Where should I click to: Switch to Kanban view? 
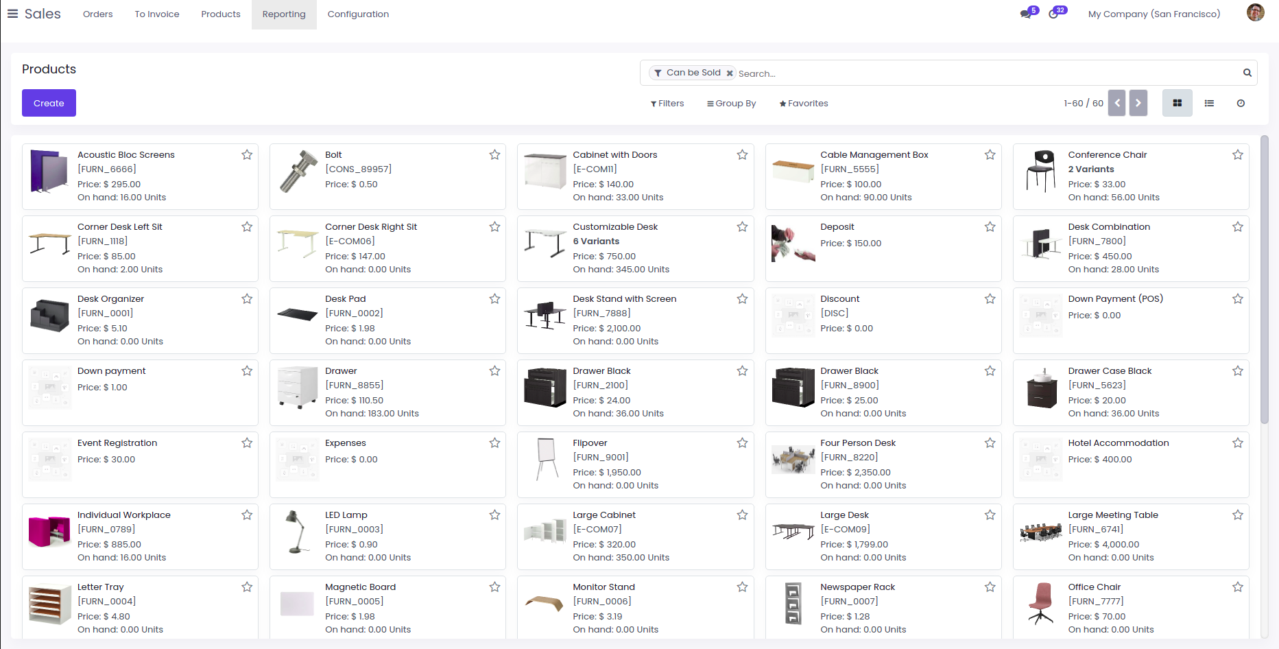click(x=1177, y=103)
